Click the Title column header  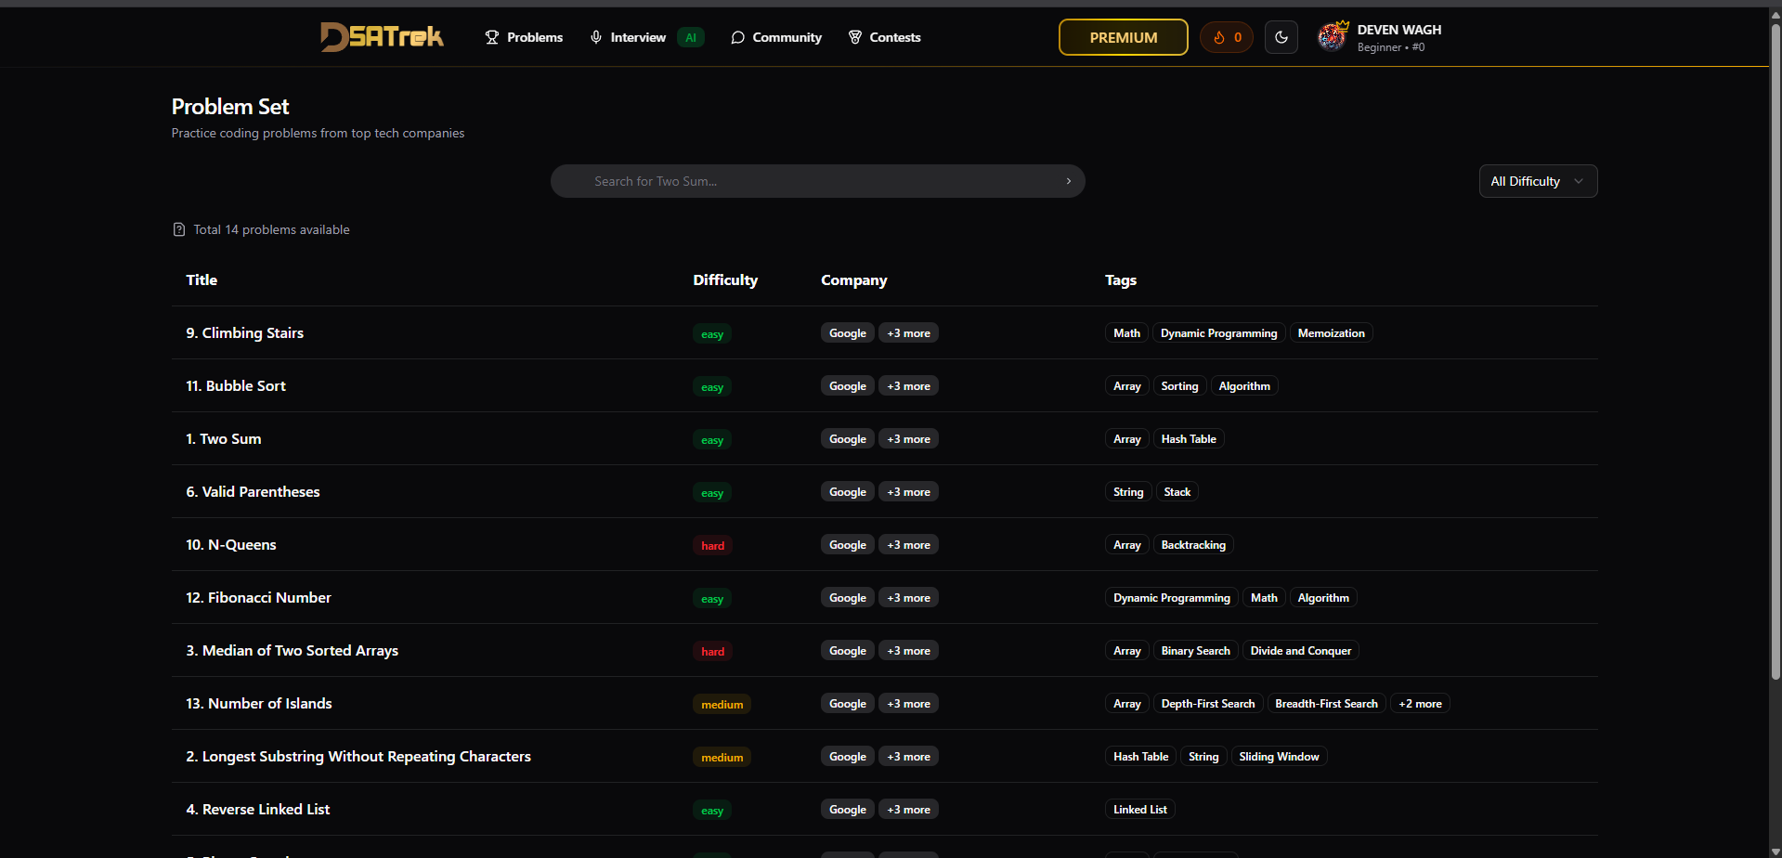click(202, 279)
